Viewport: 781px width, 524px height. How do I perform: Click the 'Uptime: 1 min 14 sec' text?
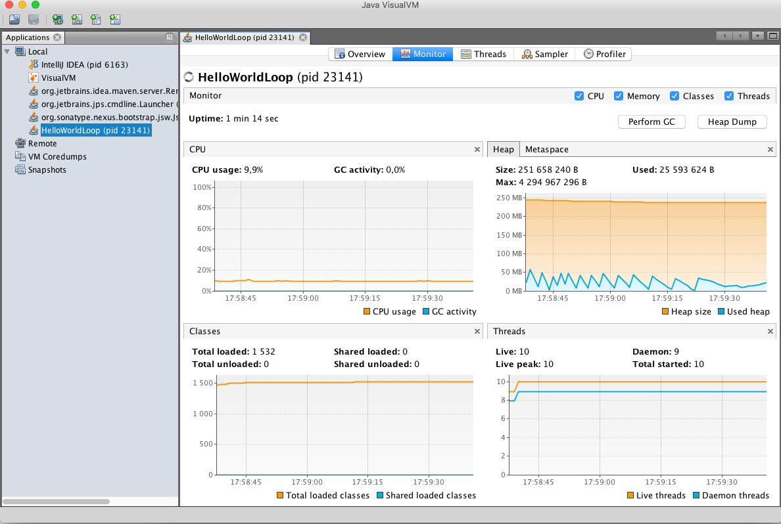[x=233, y=118]
